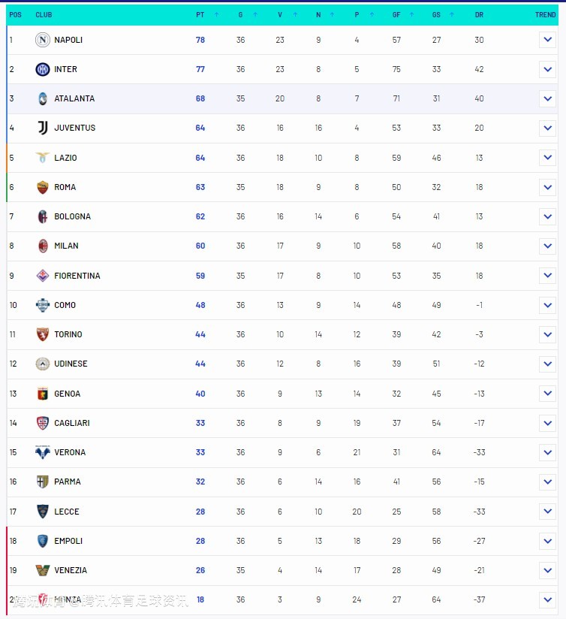Viewport: 566px width, 619px height.
Task: Expand Roma trend chevron
Action: pos(547,187)
